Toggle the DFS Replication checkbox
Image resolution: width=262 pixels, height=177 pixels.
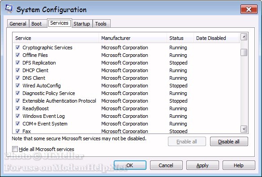coord(17,63)
